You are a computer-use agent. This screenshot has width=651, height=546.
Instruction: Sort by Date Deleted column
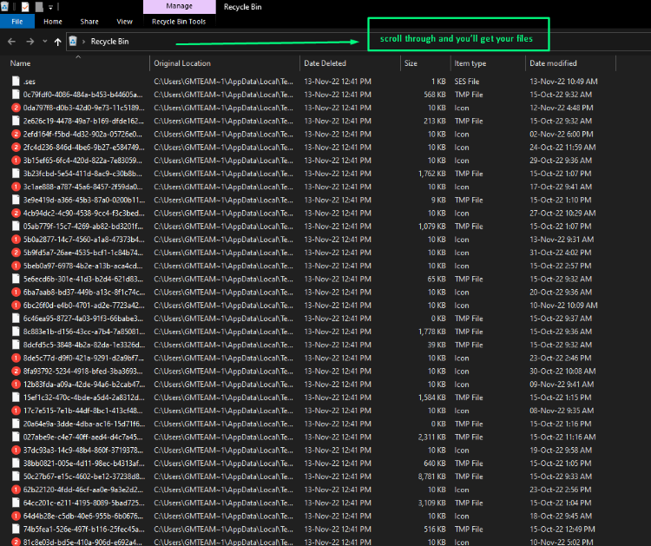coord(325,63)
